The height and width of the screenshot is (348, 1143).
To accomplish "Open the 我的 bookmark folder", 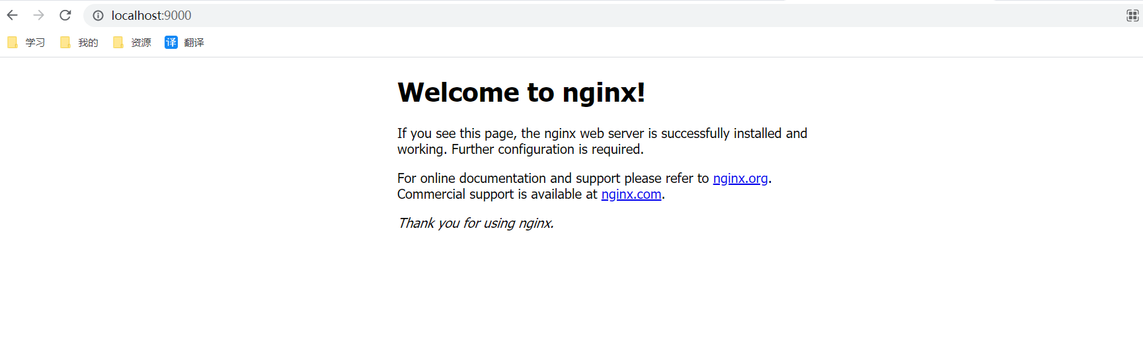I will click(x=79, y=42).
